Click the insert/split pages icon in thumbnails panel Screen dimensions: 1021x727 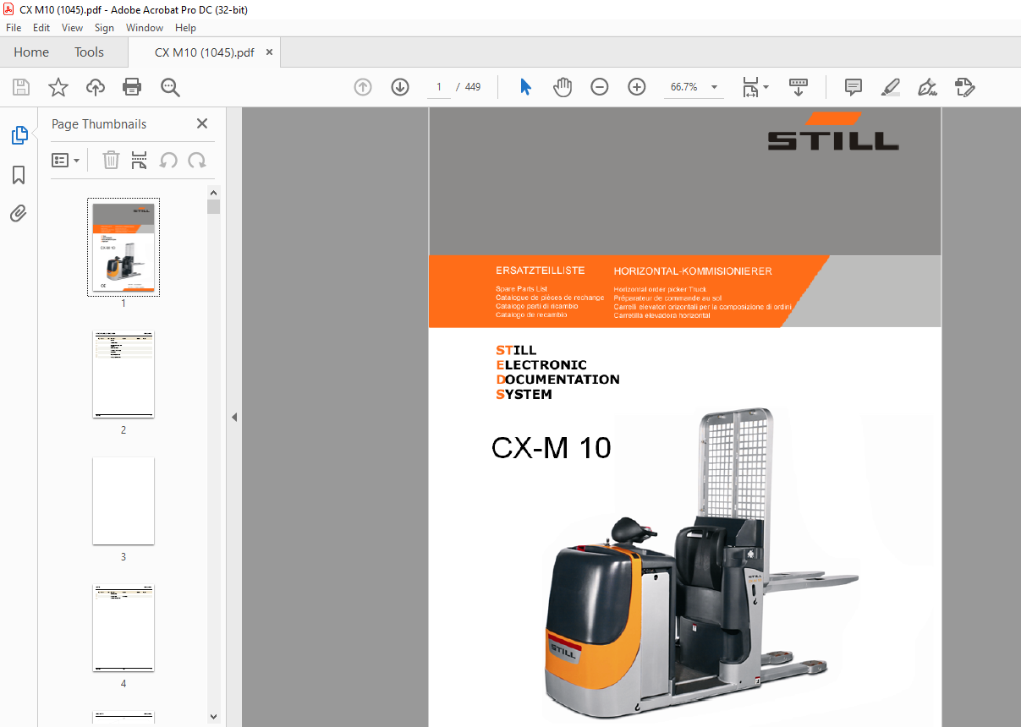pos(140,160)
